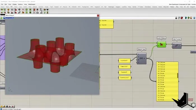Click the orange diamond icon in Sets toolbar top row

pyautogui.click(x=8, y=10)
